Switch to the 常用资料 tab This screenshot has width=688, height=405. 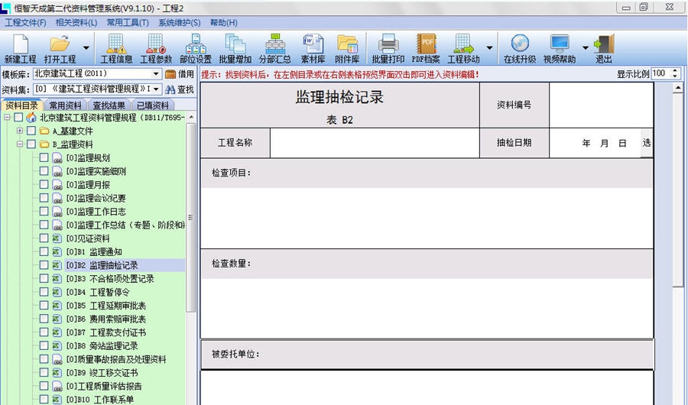(65, 105)
